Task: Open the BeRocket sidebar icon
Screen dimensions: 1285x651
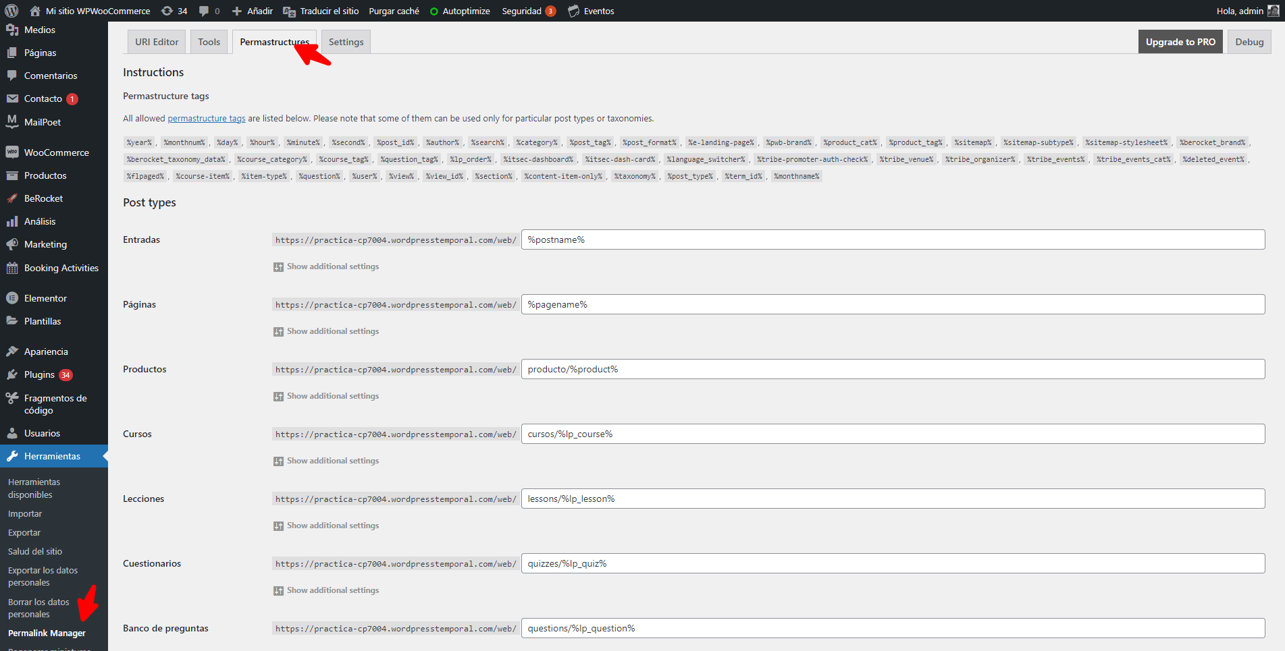Action: pos(12,198)
